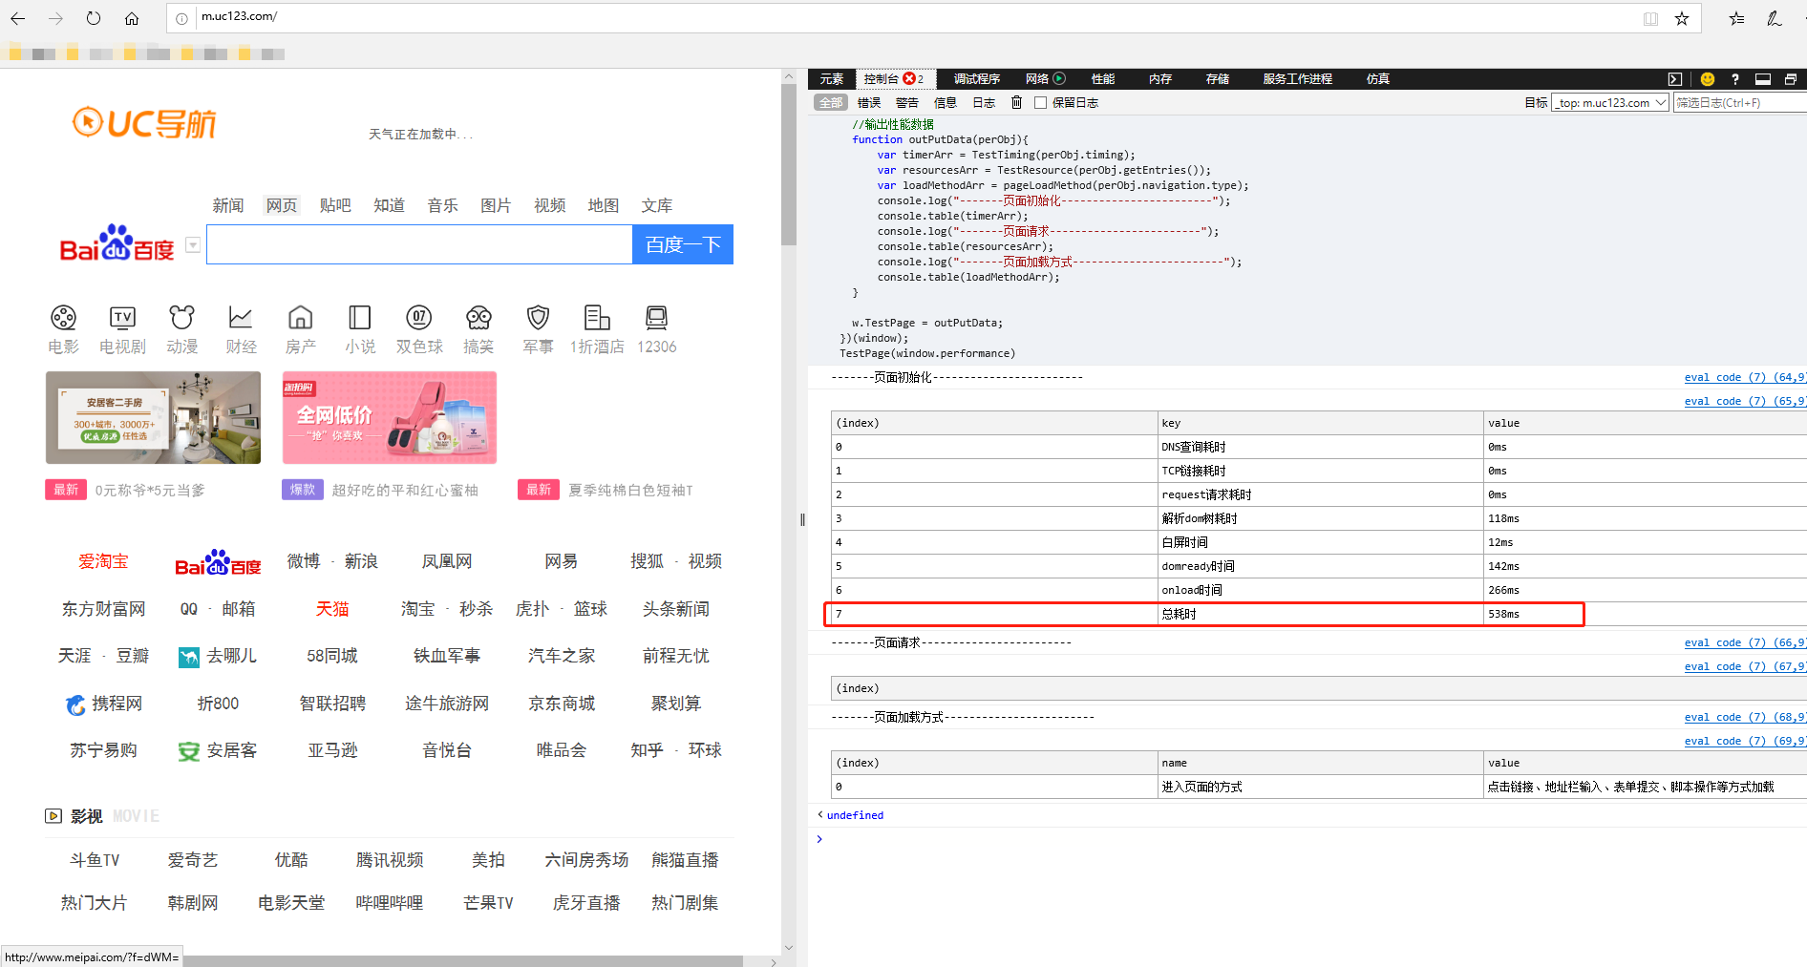This screenshot has height=967, width=1807.
Task: Open 12306 train icon
Action: (656, 318)
